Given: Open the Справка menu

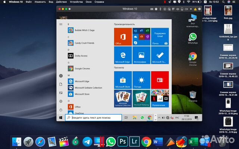Looking at the screenshot, I should (x=99, y=2).
